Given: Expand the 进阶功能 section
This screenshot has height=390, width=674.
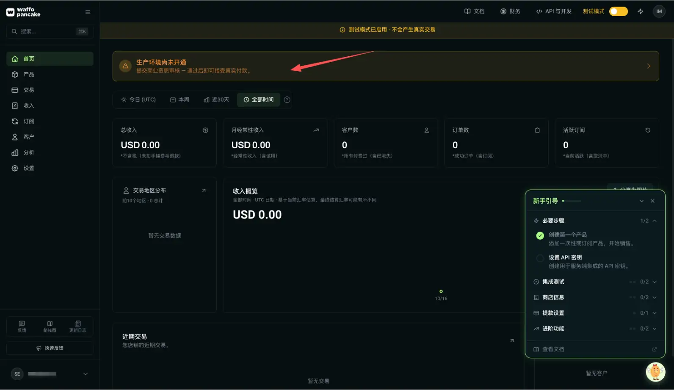Looking at the screenshot, I should point(595,329).
